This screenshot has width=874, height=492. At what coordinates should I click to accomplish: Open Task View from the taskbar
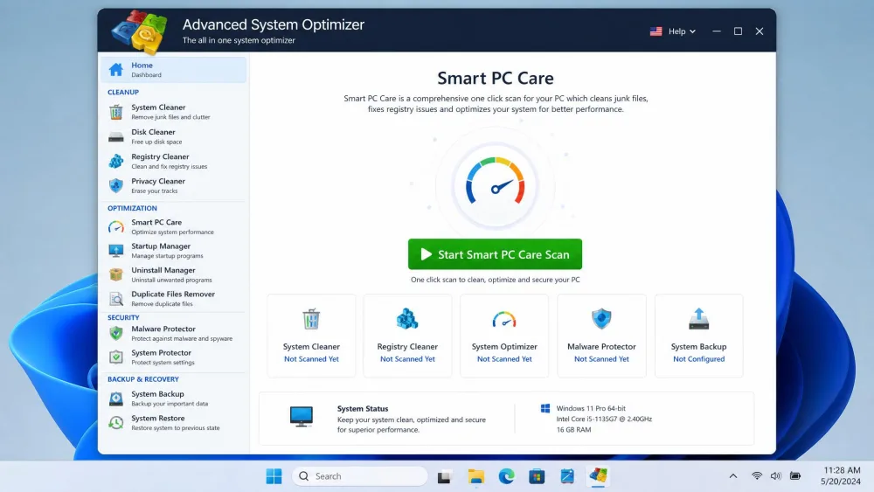point(444,477)
